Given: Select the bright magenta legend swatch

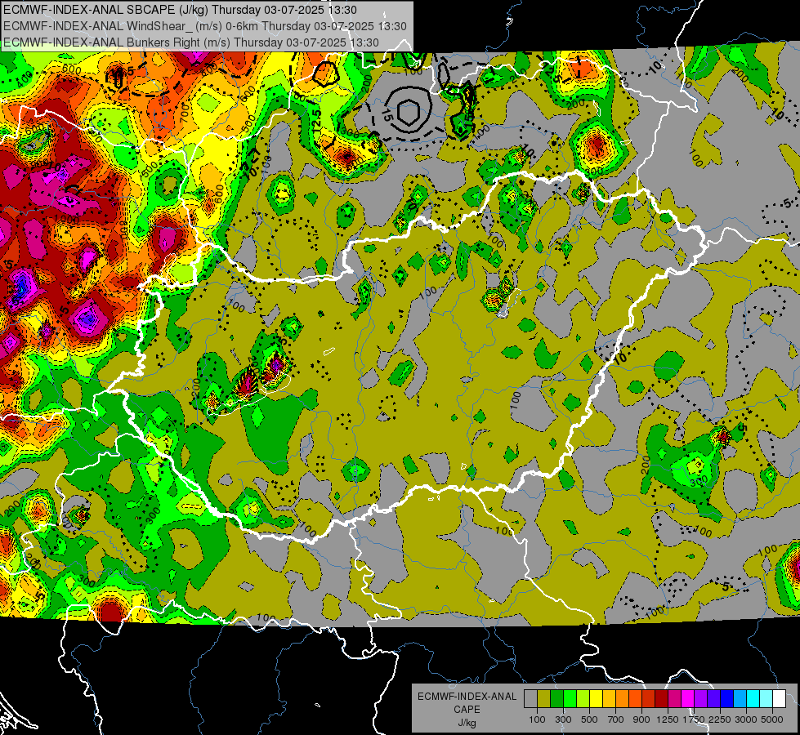Looking at the screenshot, I should point(688,699).
